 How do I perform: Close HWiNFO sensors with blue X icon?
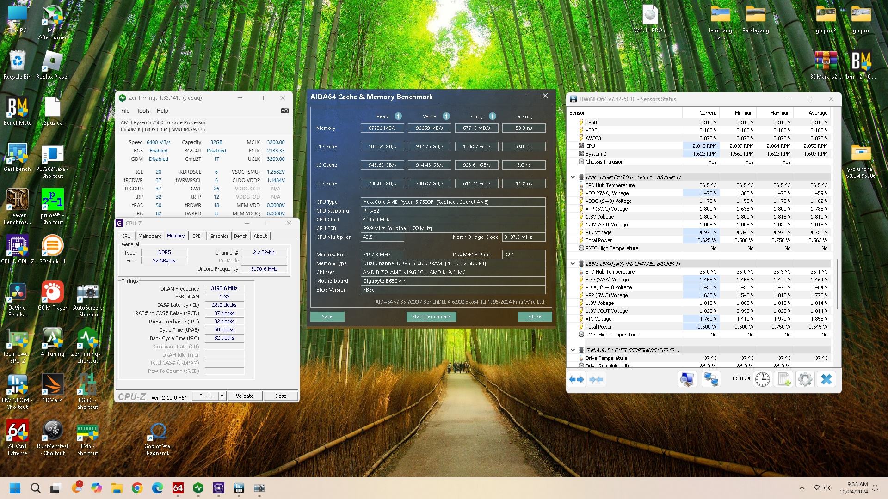(x=826, y=379)
